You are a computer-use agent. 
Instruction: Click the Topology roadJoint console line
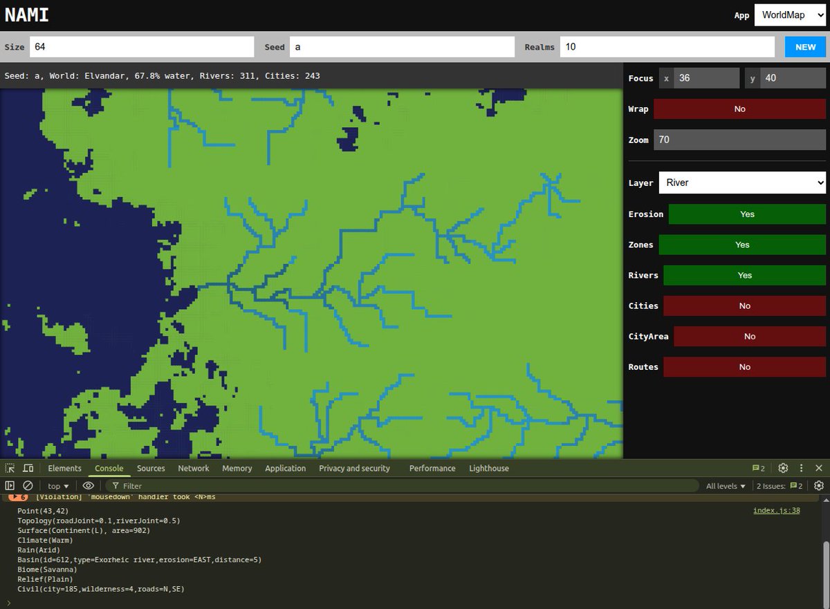click(99, 521)
